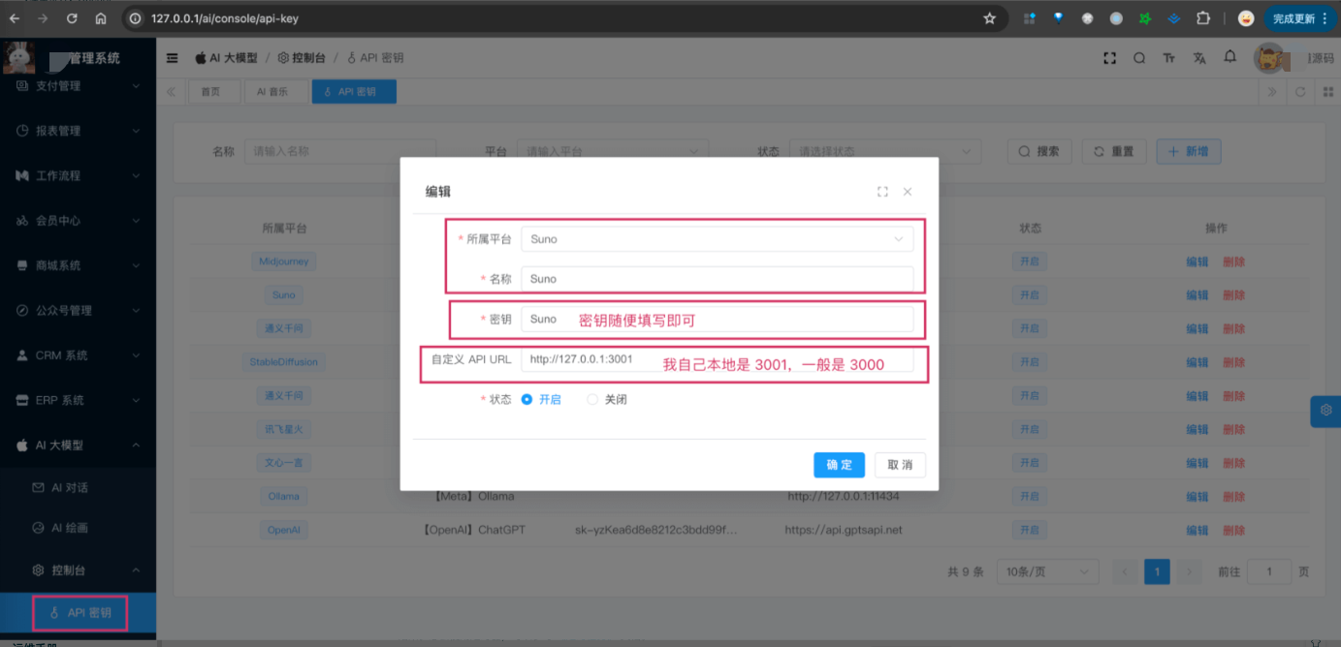Click the 重置 reset button
Image resolution: width=1341 pixels, height=647 pixels.
(1114, 151)
